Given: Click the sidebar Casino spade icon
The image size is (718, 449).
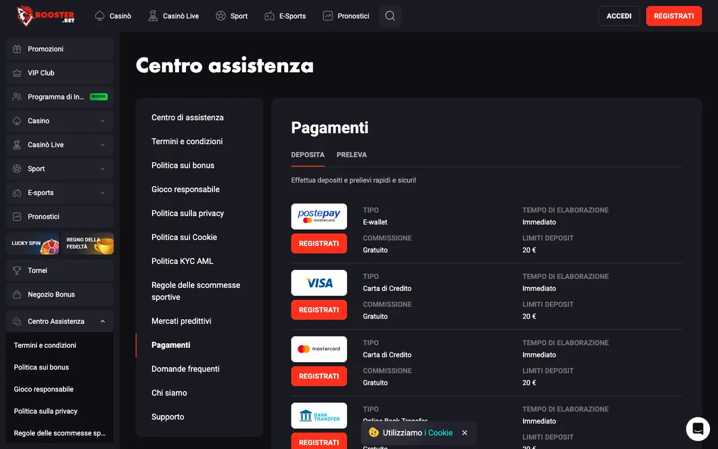Looking at the screenshot, I should click(x=17, y=121).
